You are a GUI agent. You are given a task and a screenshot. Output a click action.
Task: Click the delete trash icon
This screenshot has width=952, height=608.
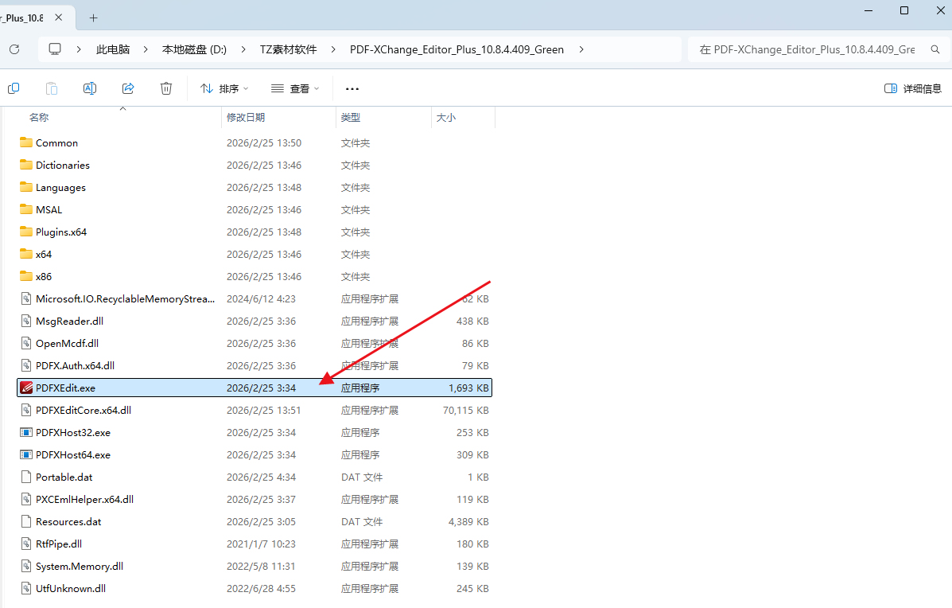coord(165,88)
